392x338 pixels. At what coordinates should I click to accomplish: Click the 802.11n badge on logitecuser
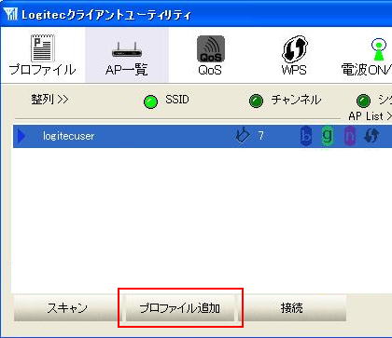pyautogui.click(x=350, y=136)
